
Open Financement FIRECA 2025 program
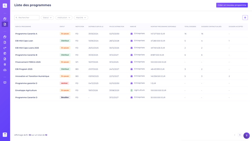point(28,62)
